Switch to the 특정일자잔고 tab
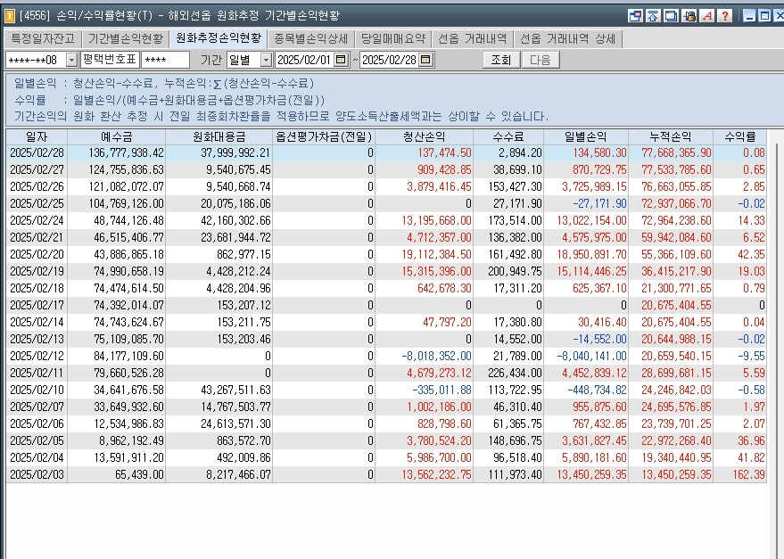784x559 pixels. 43,38
